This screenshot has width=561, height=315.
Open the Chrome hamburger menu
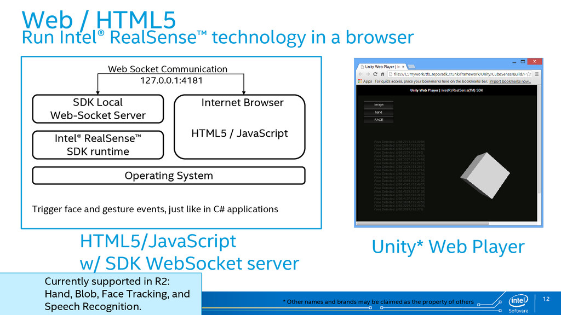537,74
